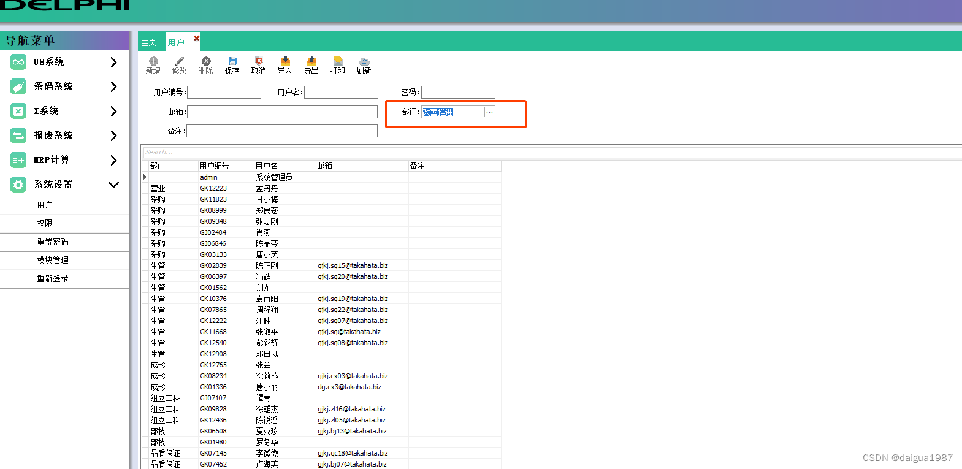This screenshot has width=962, height=469.
Task: Sort by the 邮箱 column header
Action: point(362,166)
